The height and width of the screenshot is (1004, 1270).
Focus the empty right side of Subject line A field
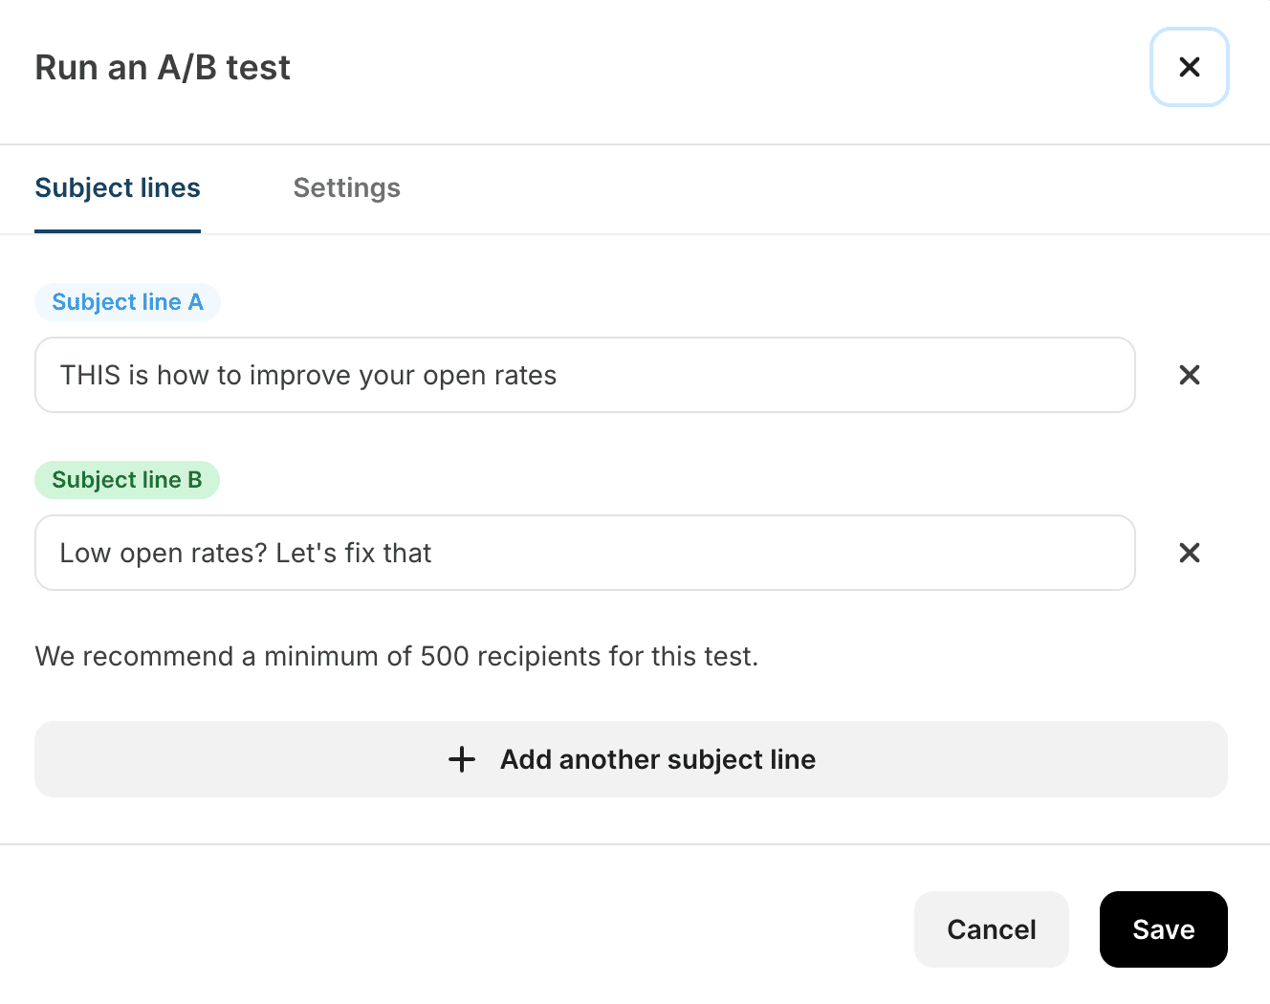tap(861, 376)
